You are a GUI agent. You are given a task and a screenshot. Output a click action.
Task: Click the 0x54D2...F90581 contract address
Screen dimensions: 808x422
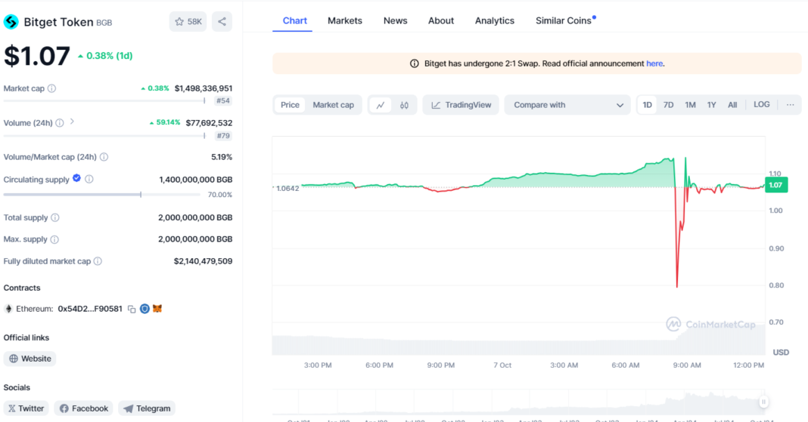[x=90, y=309]
